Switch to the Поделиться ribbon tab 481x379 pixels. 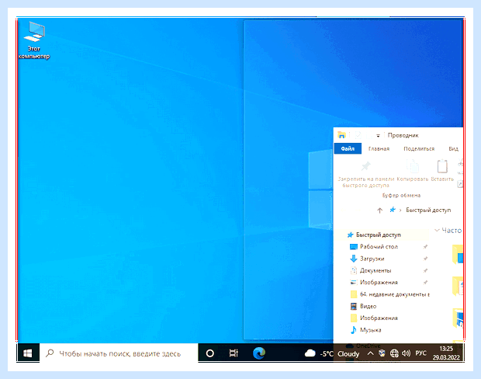click(x=419, y=148)
